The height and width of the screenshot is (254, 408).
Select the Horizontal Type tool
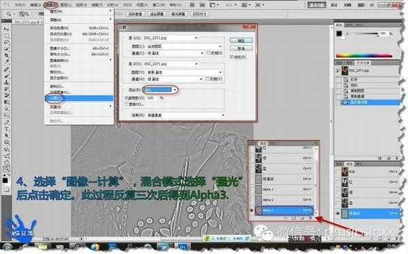coord(6,129)
